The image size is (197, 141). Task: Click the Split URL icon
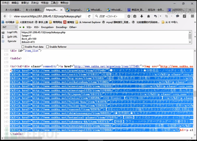[x=3, y=37]
